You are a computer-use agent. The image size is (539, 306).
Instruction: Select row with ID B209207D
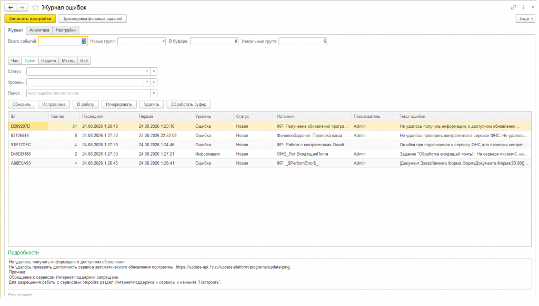point(269,126)
